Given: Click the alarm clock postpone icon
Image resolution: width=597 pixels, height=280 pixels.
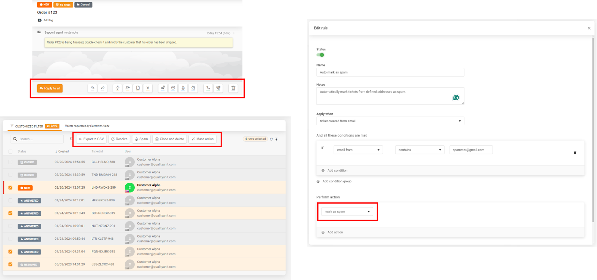Looking at the screenshot, I should pos(193,88).
